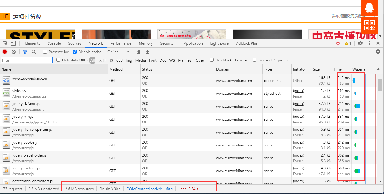Click the export HAR download icon

click(x=147, y=52)
